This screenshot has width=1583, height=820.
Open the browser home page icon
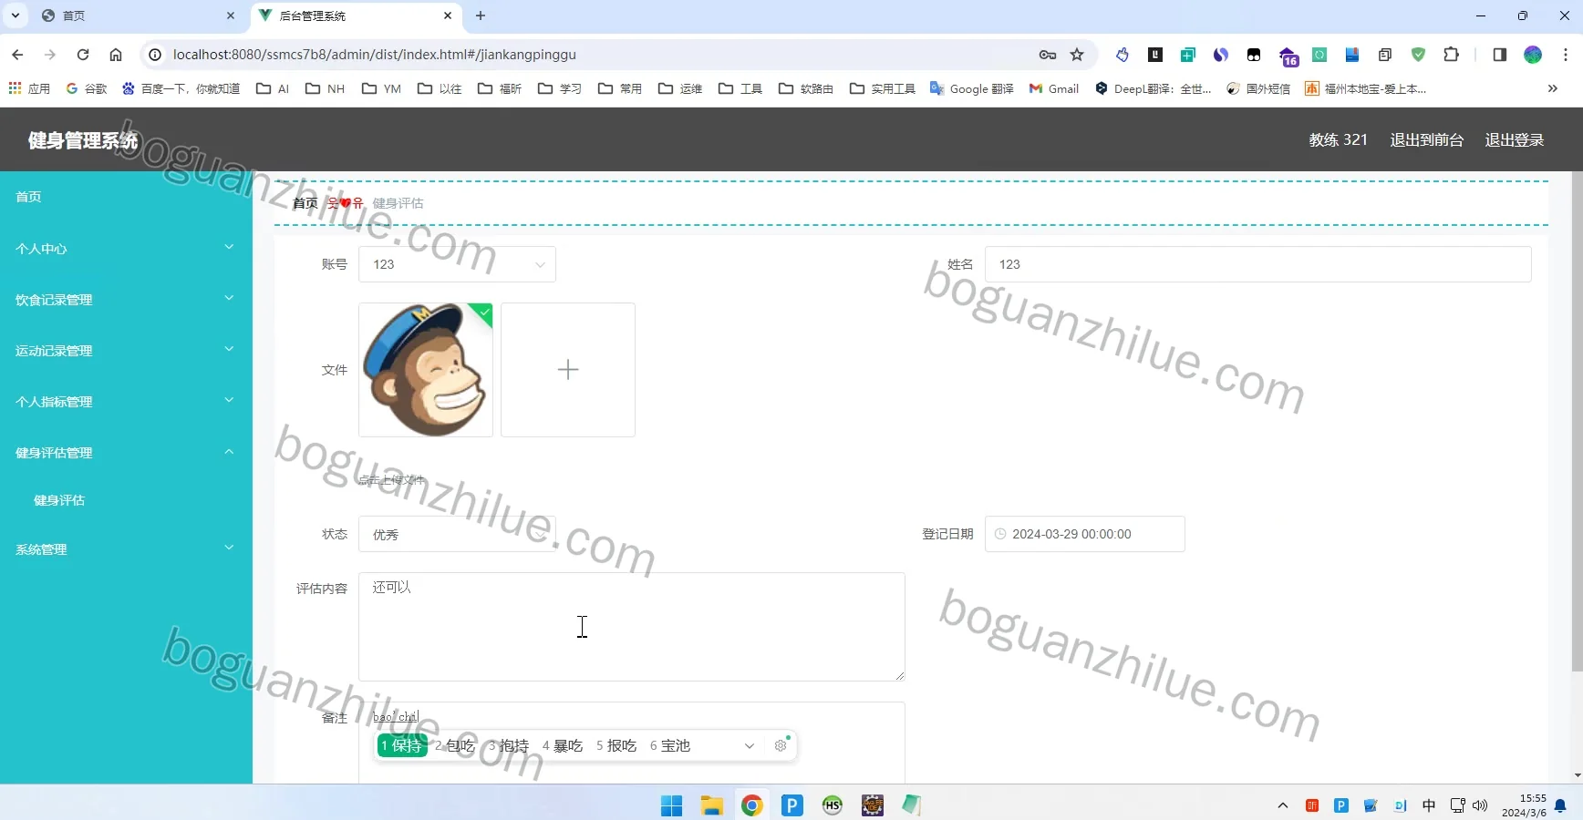click(x=116, y=55)
